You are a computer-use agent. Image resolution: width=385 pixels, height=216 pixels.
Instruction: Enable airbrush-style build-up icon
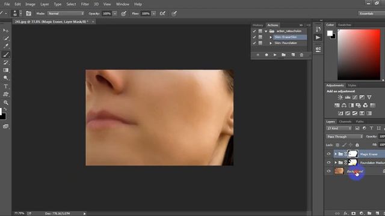(x=162, y=13)
